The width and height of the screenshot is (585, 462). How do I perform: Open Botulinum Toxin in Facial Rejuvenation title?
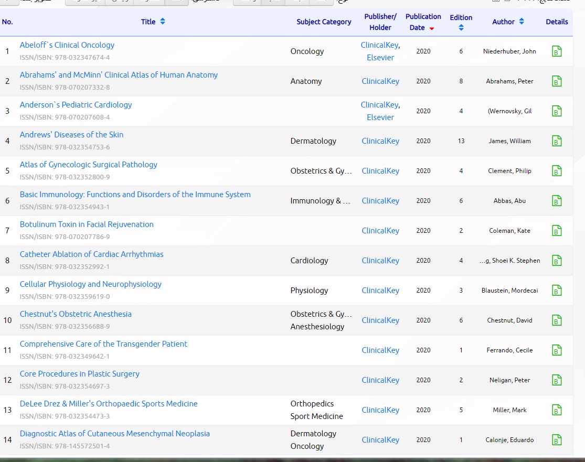(x=87, y=224)
